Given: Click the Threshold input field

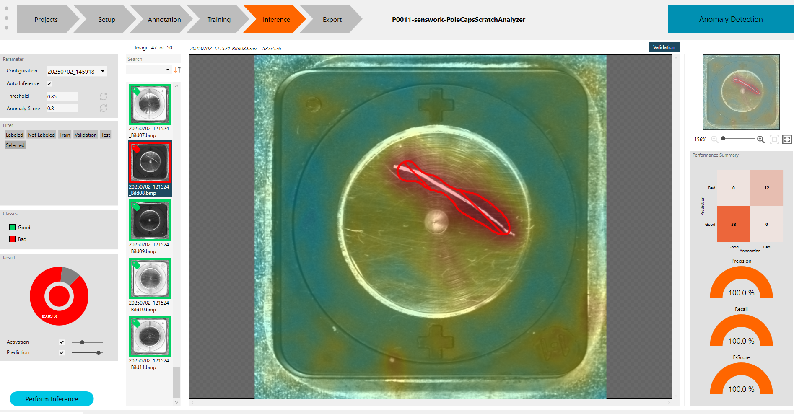Looking at the screenshot, I should point(62,96).
